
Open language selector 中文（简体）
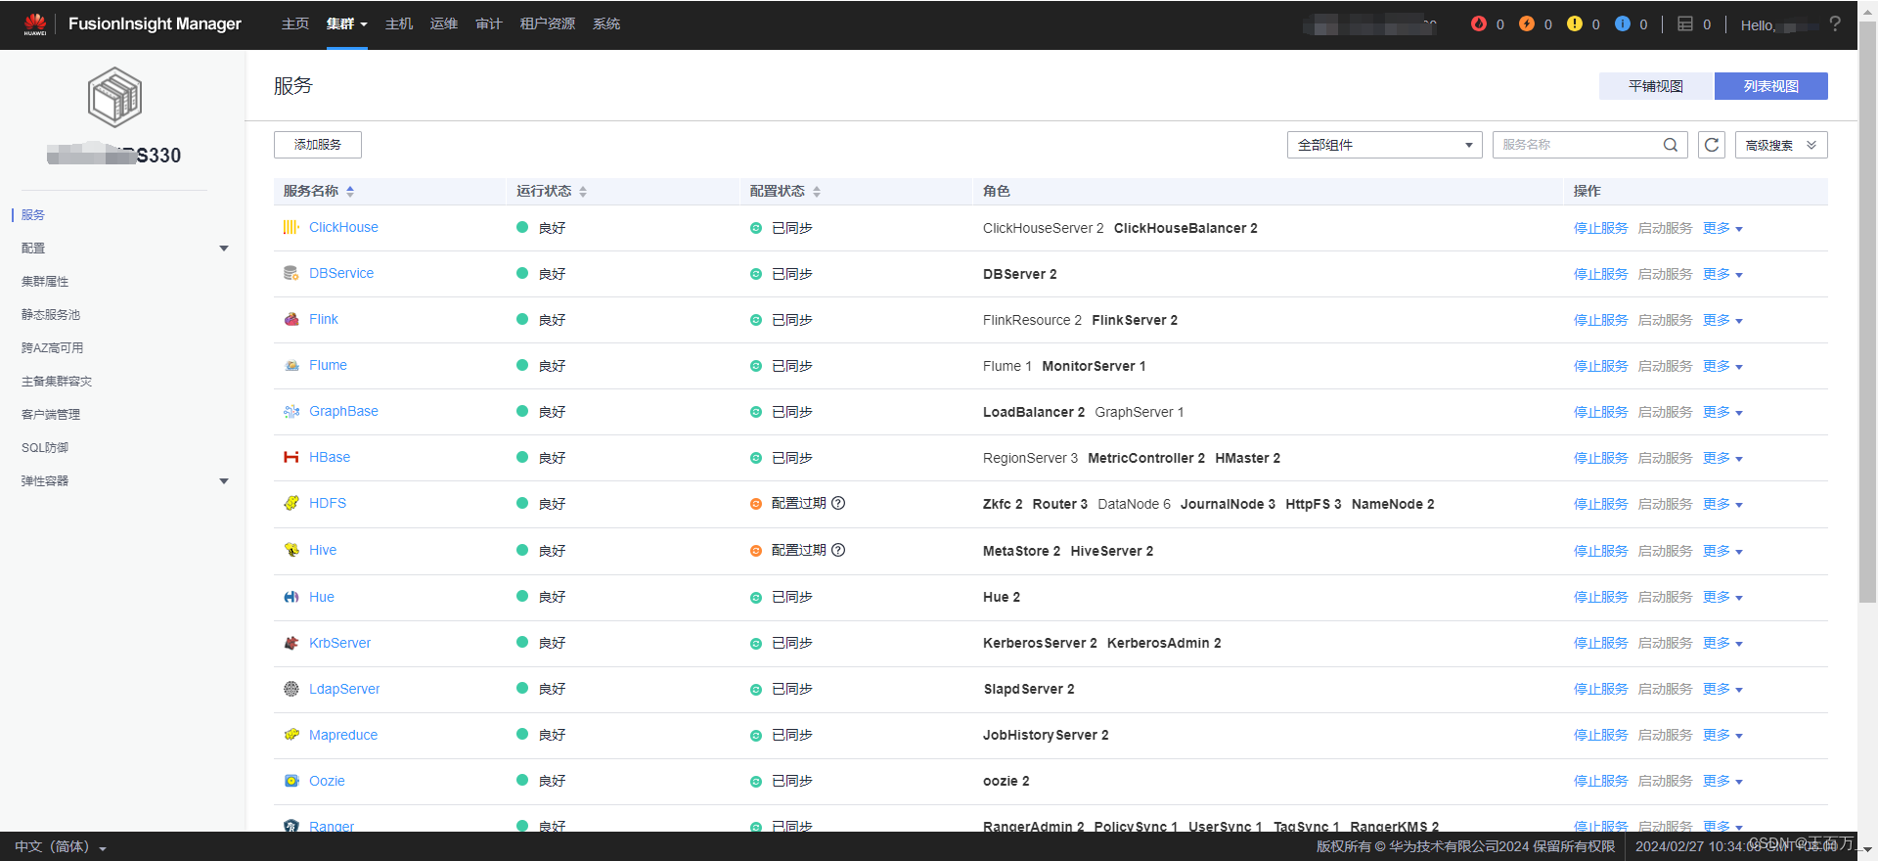point(60,846)
